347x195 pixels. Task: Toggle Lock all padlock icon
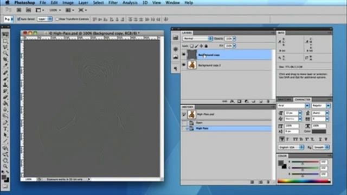[x=206, y=46]
